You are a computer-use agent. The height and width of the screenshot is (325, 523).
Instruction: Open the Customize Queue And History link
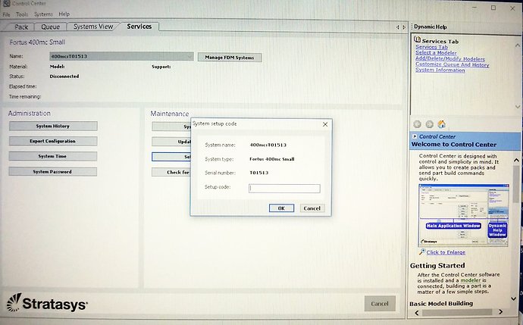pyautogui.click(x=452, y=64)
